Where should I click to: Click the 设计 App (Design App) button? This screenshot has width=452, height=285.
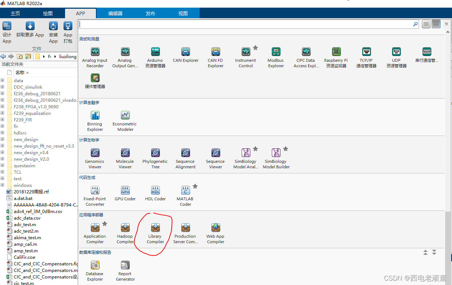point(7,33)
